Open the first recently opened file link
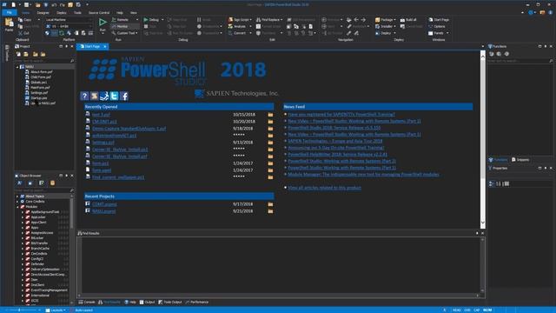The height and width of the screenshot is (313, 556). (x=101, y=115)
